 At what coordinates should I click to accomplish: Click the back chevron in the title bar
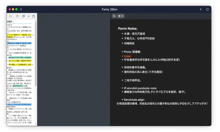201,9
